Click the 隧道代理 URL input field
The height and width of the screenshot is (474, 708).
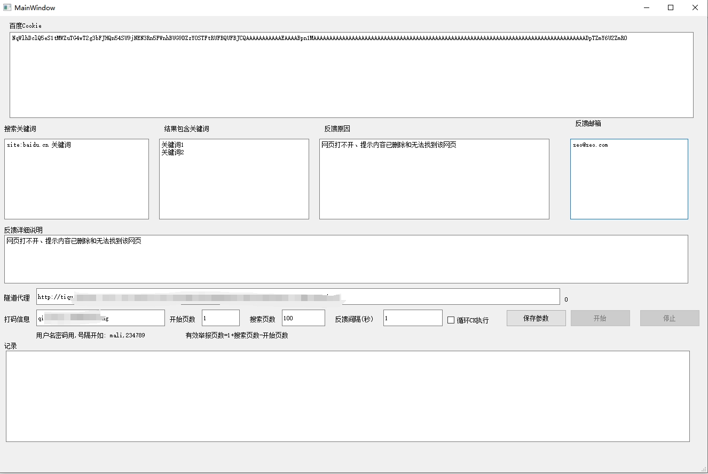[x=298, y=297]
